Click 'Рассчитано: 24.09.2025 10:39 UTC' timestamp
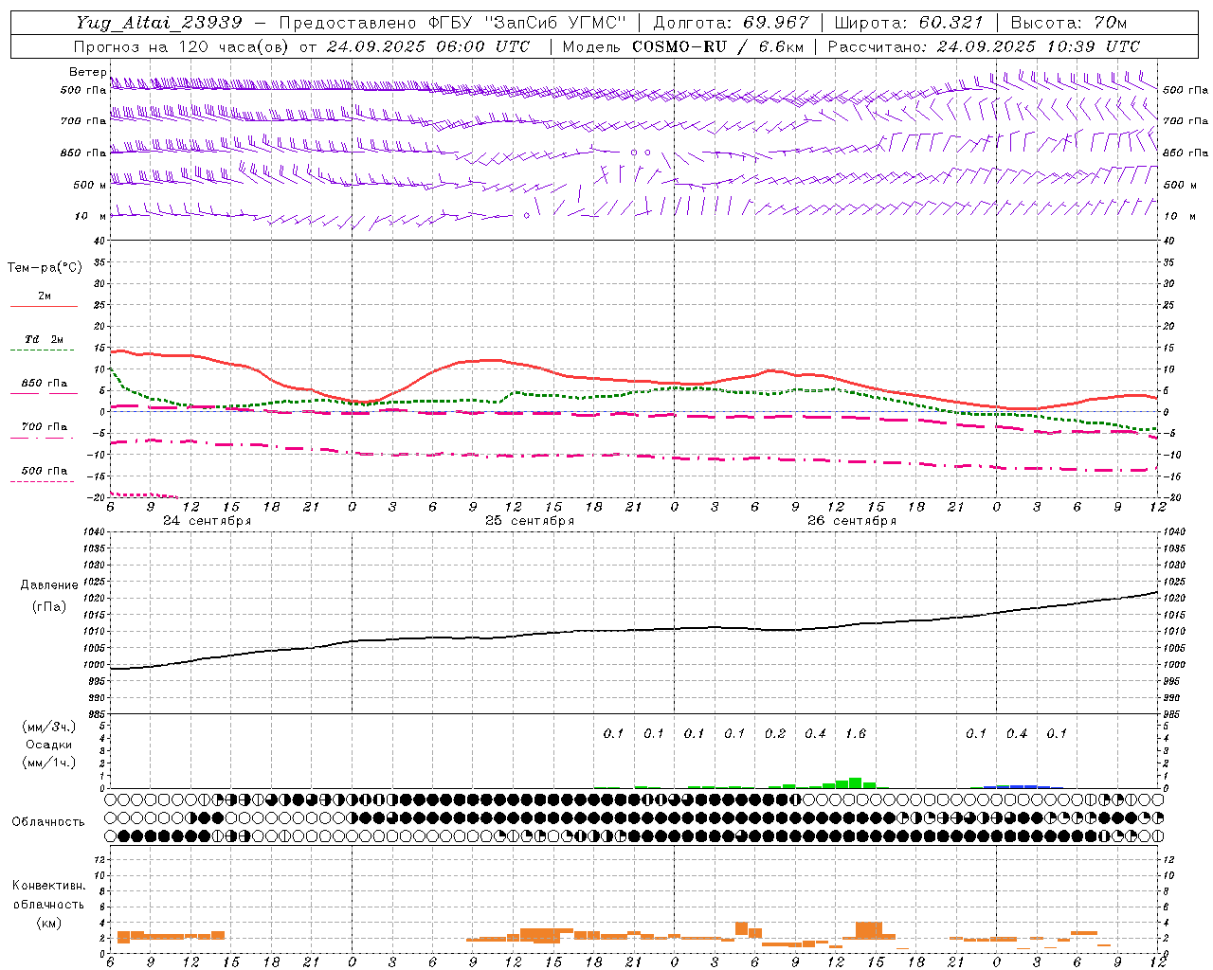Image resolution: width=1213 pixels, height=970 pixels. 984,46
